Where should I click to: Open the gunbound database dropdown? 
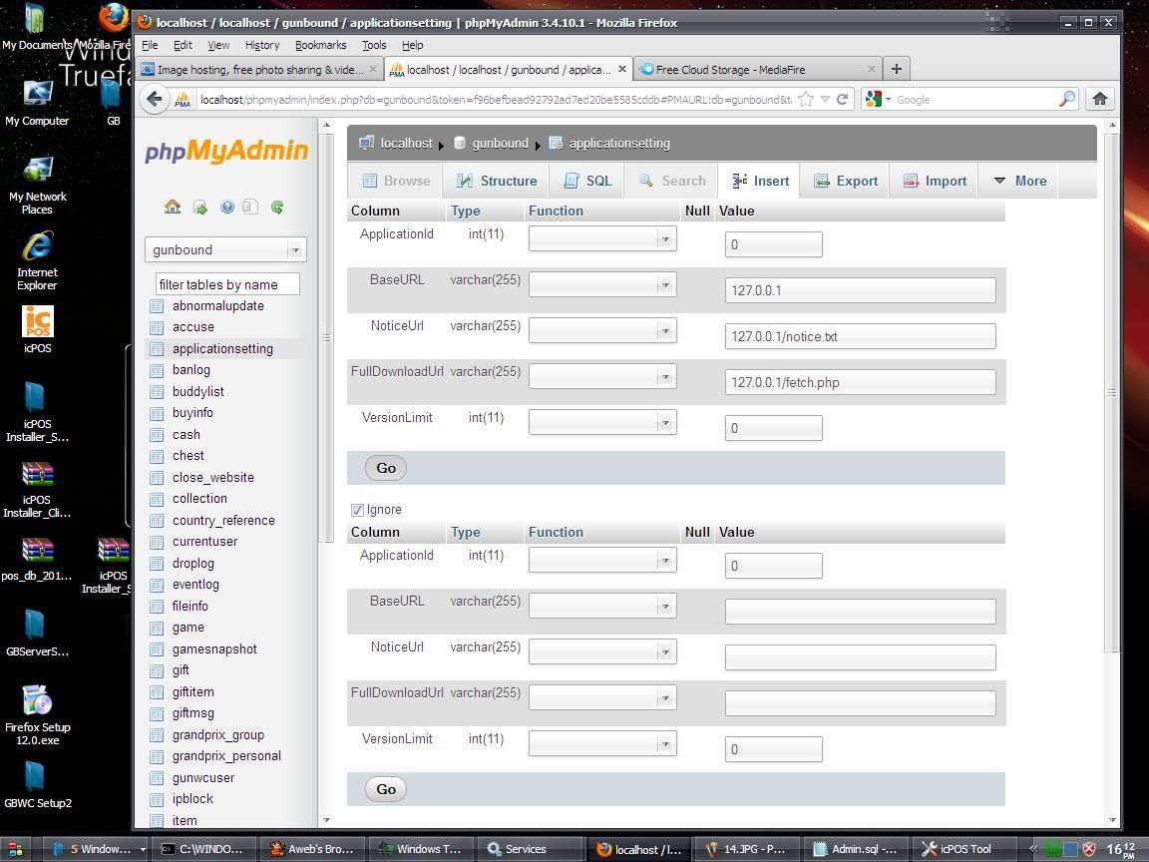224,250
